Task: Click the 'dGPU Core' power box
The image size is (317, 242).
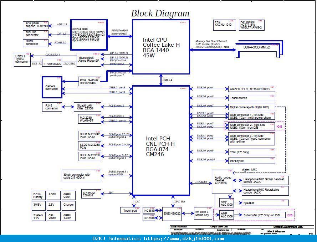Action: tap(68, 196)
